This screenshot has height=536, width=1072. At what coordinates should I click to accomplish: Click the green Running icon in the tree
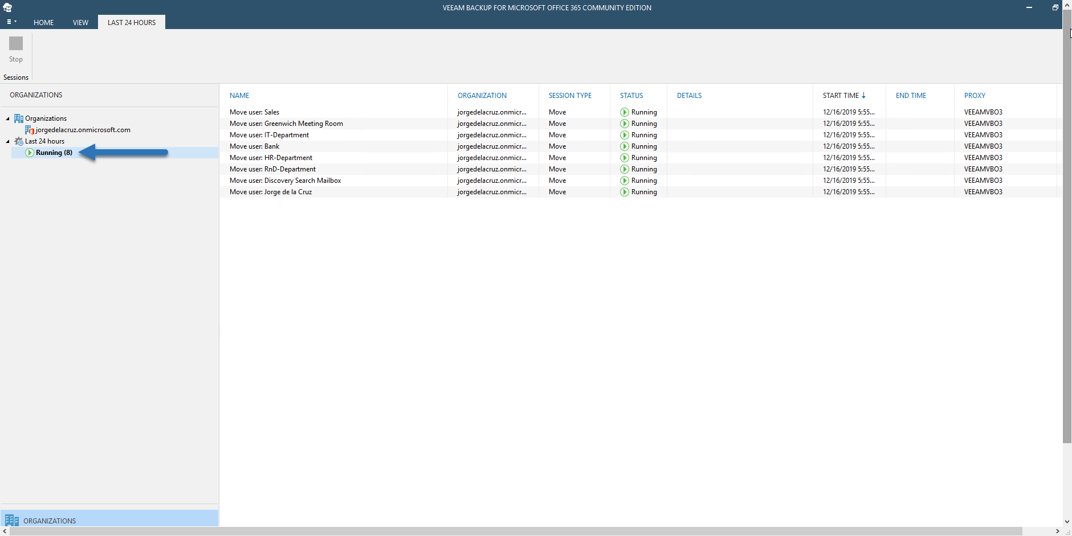[x=30, y=153]
